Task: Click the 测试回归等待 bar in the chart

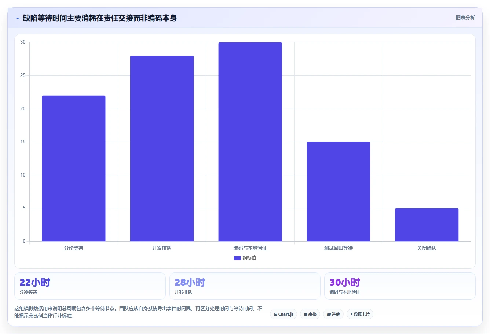Action: point(339,192)
